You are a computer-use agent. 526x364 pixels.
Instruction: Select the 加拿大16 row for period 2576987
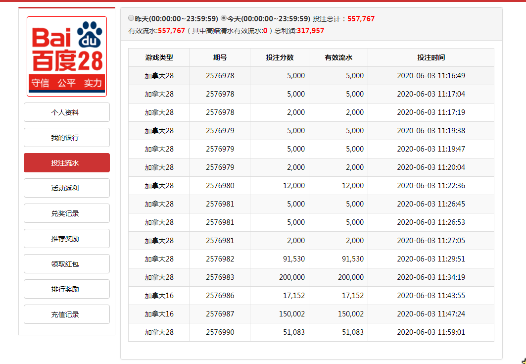311,314
